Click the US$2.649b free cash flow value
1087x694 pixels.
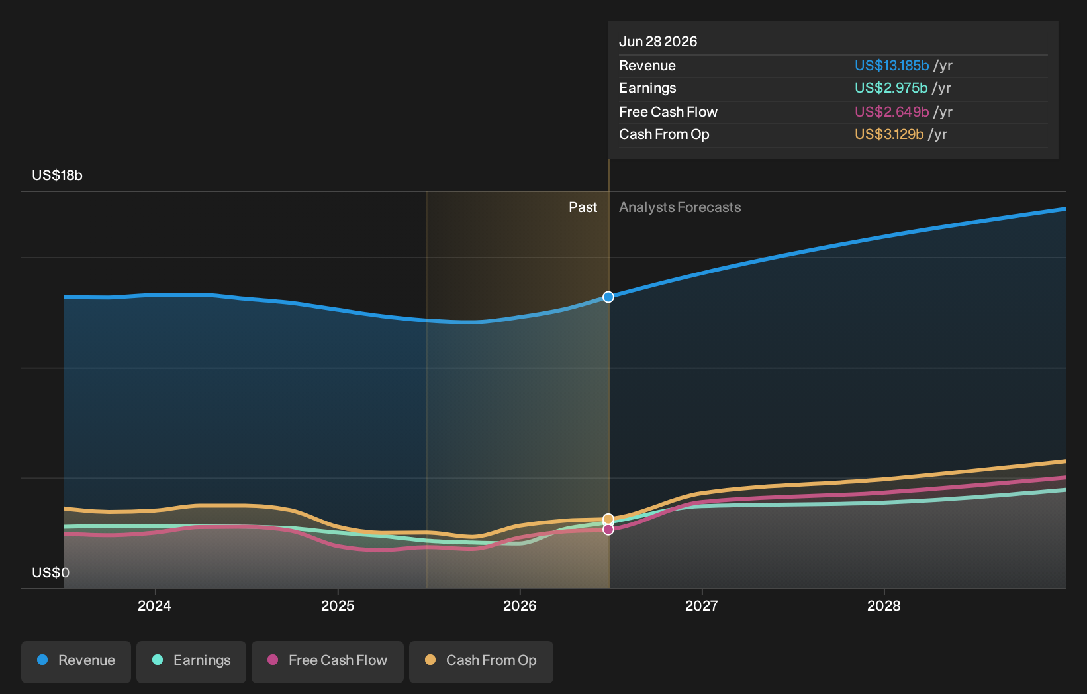(x=892, y=112)
